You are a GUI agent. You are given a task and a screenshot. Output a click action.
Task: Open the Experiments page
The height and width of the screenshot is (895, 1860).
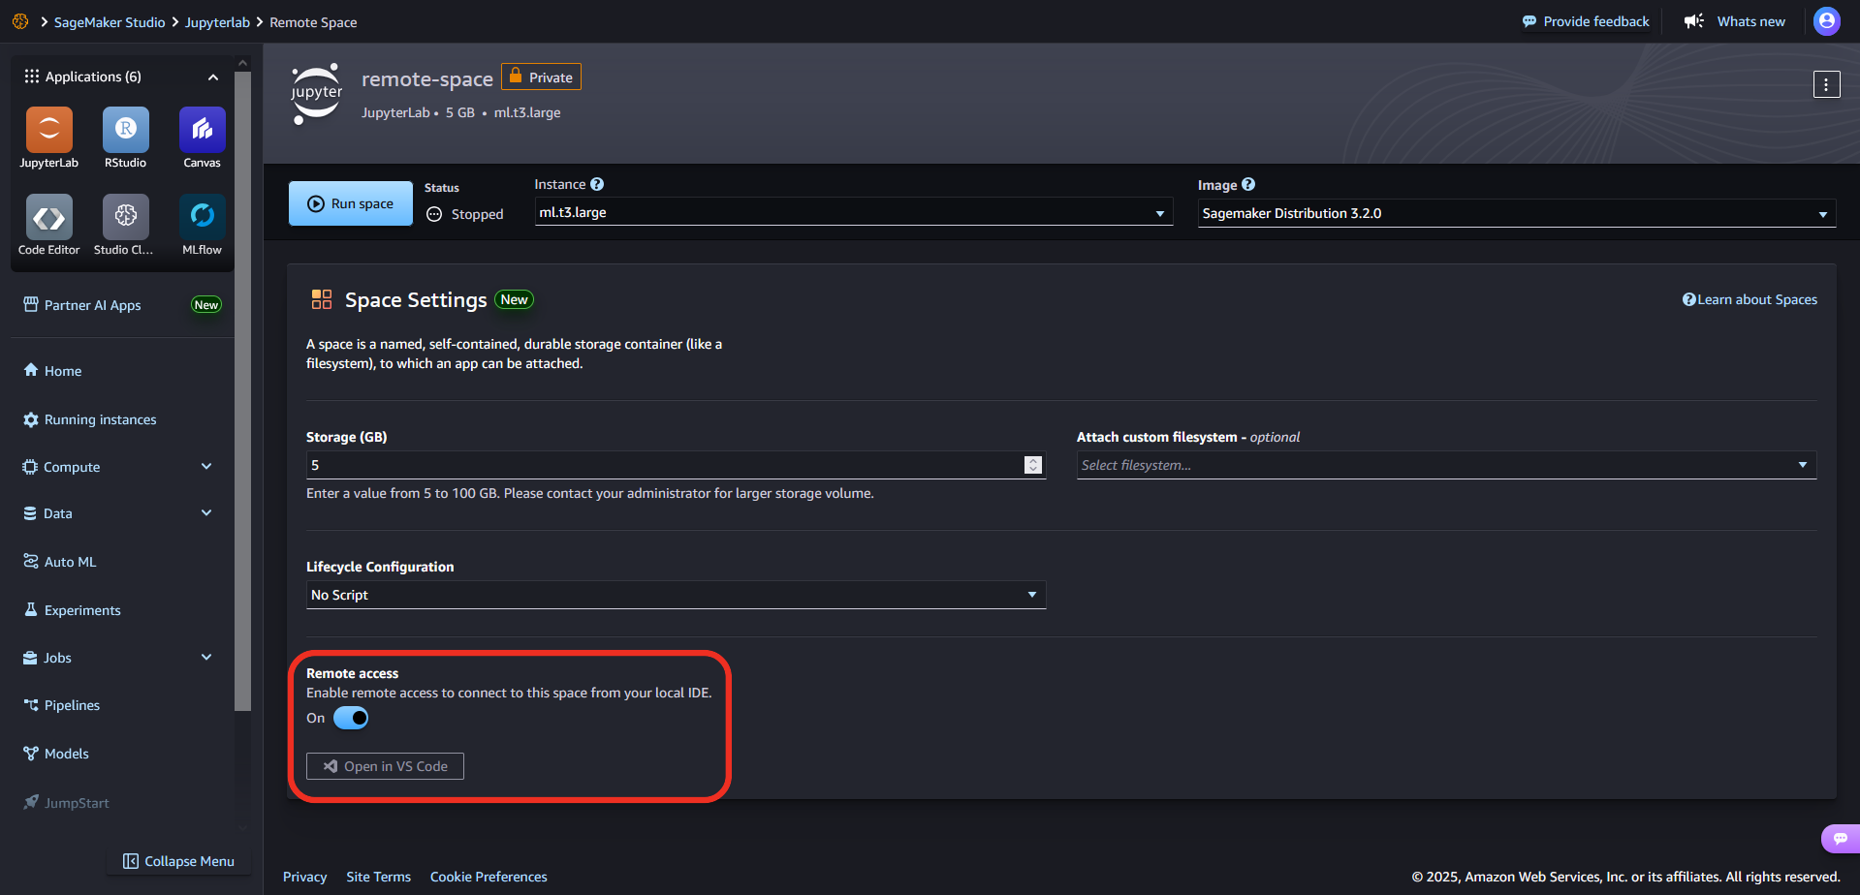pyautogui.click(x=82, y=610)
